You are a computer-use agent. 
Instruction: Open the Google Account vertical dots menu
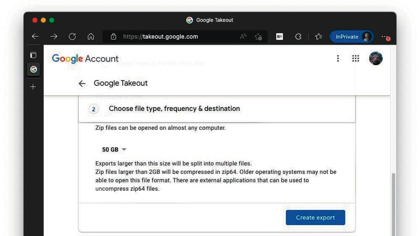[338, 59]
